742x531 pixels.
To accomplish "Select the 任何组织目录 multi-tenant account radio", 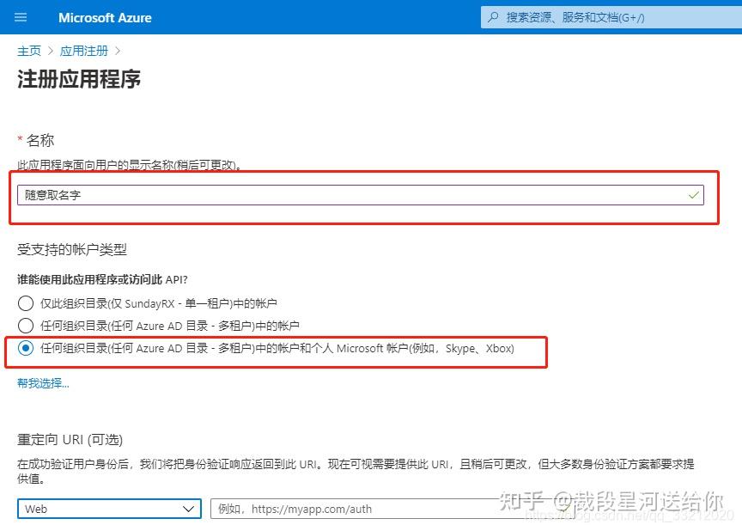I will coord(26,326).
